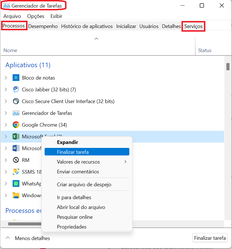This screenshot has width=232, height=249.
Task: Click the Cisco Secure Client icon
Action: pyautogui.click(x=16, y=101)
